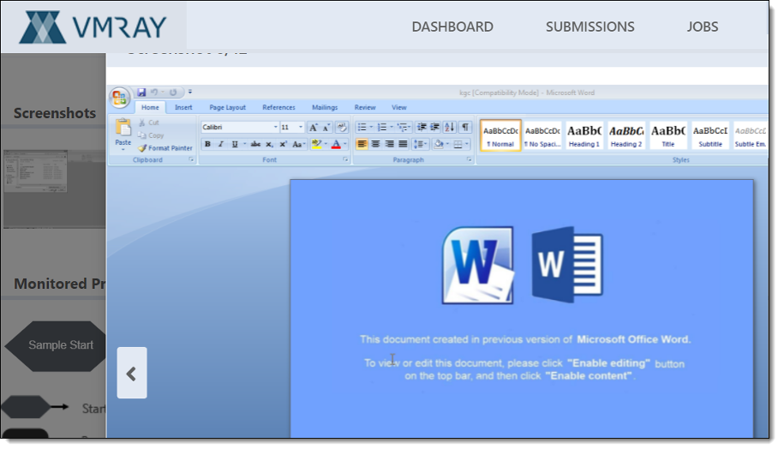This screenshot has height=449, width=778.
Task: Switch to the Home ribbon tab
Action: coord(150,107)
